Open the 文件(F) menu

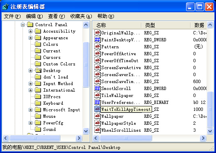[x=12, y=16]
